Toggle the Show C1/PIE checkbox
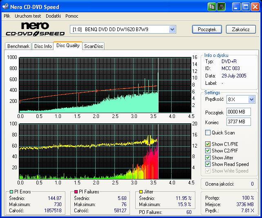Viewport: 262px width, 218px height. tap(208, 144)
